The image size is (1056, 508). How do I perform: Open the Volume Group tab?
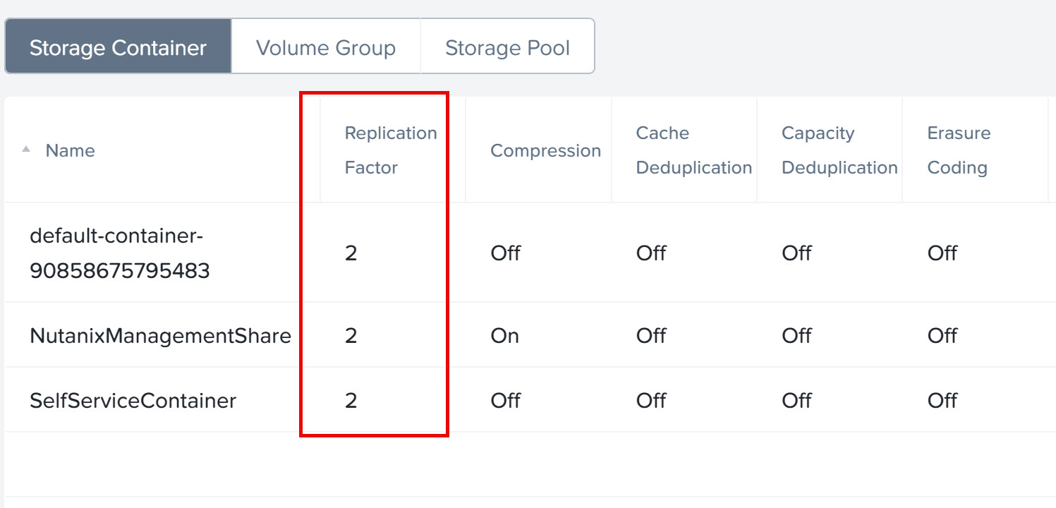pos(325,47)
